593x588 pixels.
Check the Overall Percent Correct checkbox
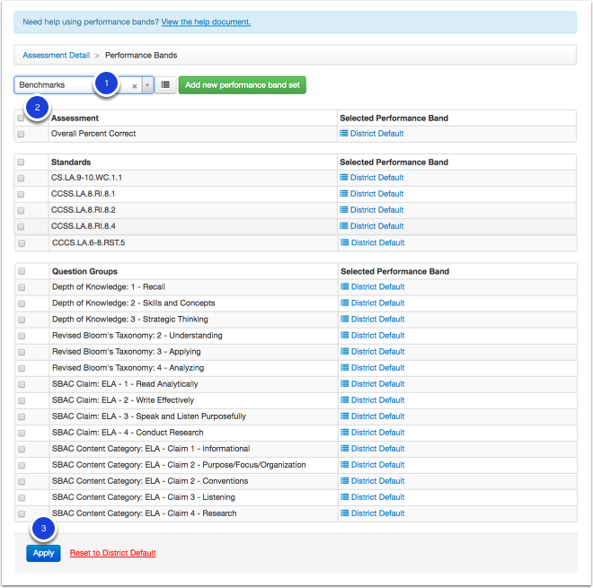click(21, 134)
